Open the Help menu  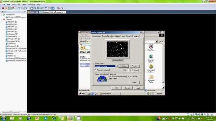click(39, 5)
